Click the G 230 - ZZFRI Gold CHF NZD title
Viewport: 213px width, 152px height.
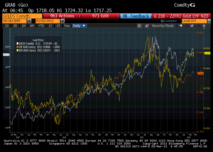pyautogui.click(x=181, y=16)
